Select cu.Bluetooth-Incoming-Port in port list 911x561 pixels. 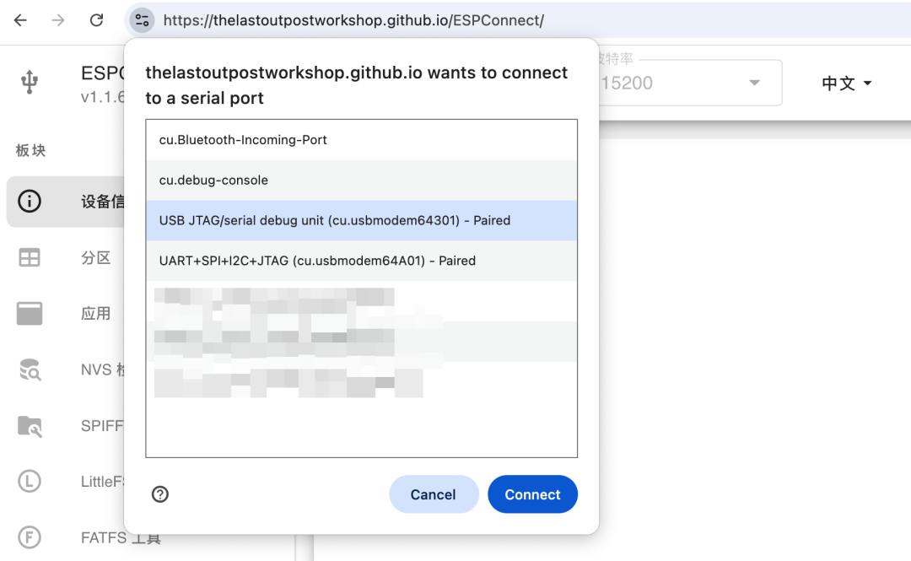click(361, 140)
